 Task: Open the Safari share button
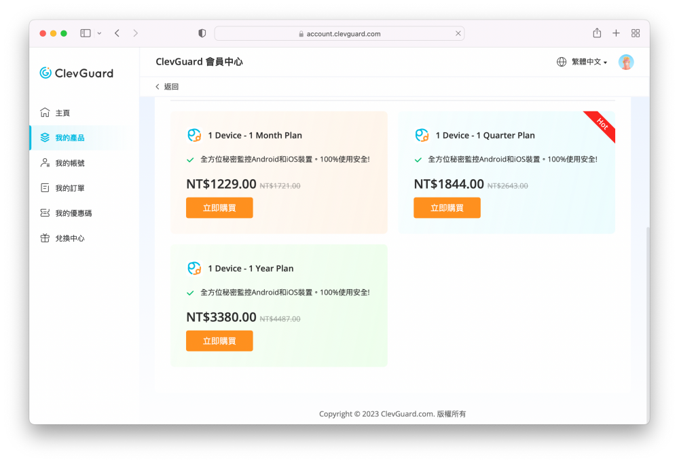(x=597, y=33)
